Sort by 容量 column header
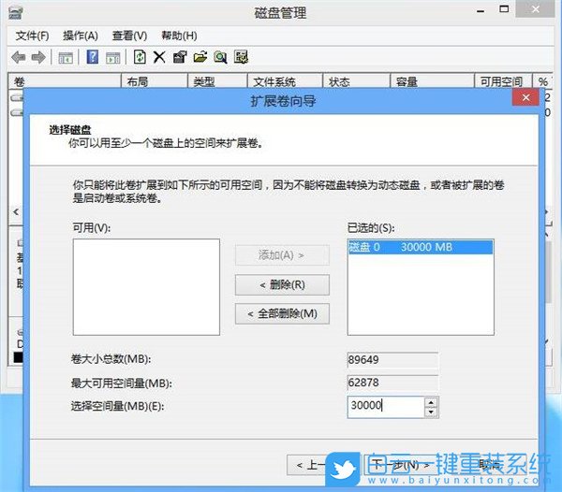This screenshot has width=562, height=492. (432, 81)
